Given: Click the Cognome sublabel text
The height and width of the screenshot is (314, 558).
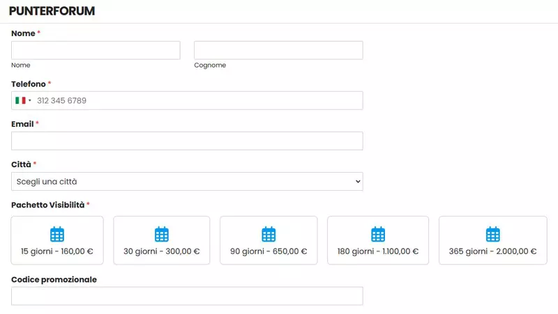Looking at the screenshot, I should click(x=210, y=65).
